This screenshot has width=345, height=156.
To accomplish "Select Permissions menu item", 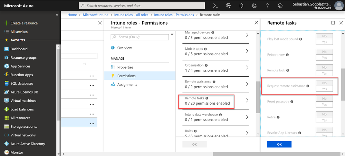I will click(140, 76).
